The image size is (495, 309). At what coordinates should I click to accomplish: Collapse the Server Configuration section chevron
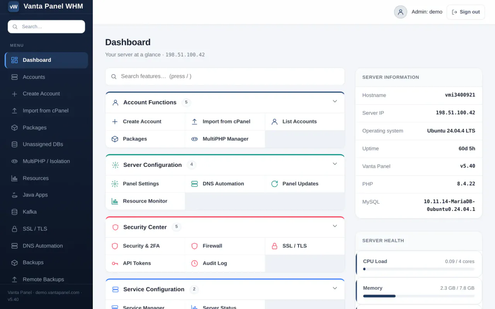pos(335,164)
